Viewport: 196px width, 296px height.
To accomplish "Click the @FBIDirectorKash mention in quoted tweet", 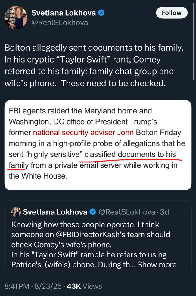I will coord(79,234).
